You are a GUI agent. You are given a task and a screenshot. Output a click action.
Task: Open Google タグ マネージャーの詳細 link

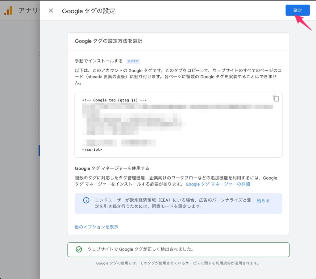pyautogui.click(x=218, y=184)
